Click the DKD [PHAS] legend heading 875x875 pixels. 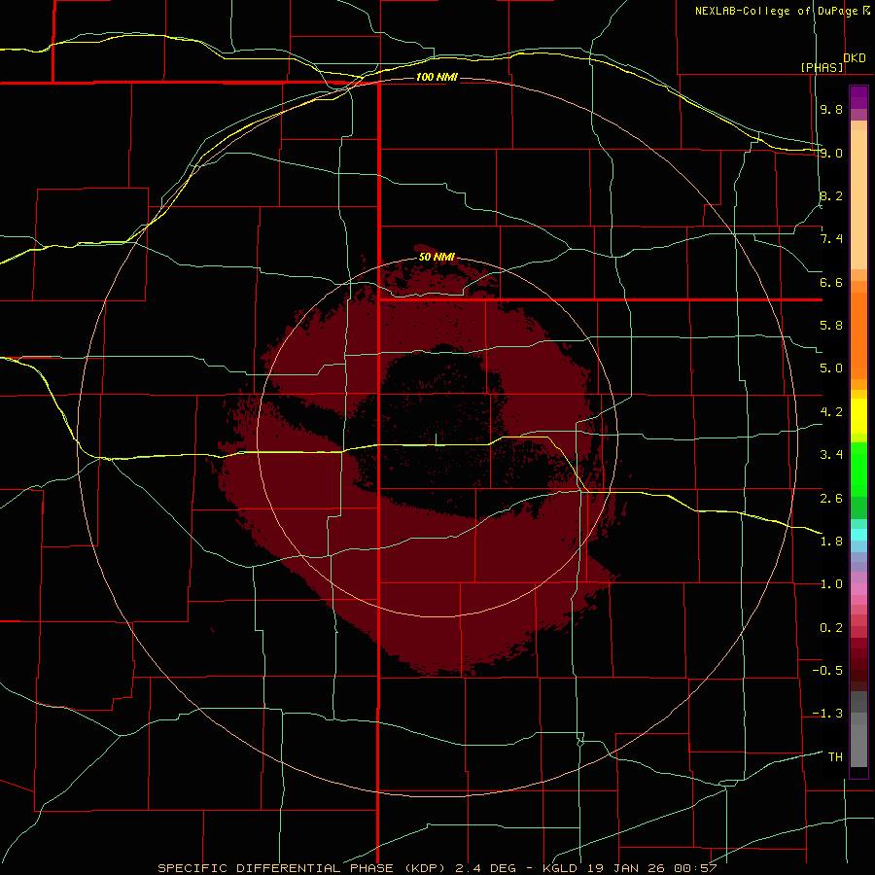pos(832,62)
